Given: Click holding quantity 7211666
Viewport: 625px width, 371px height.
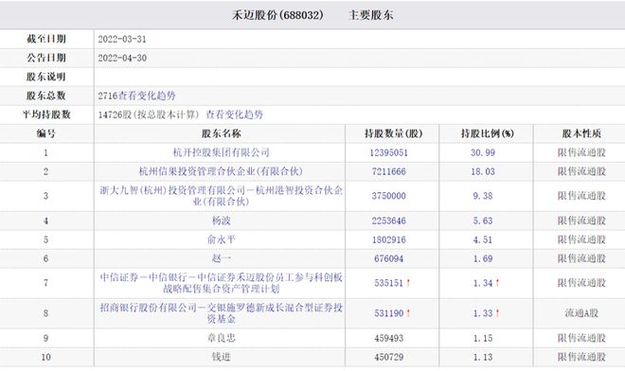Looking at the screenshot, I should click(x=388, y=171).
